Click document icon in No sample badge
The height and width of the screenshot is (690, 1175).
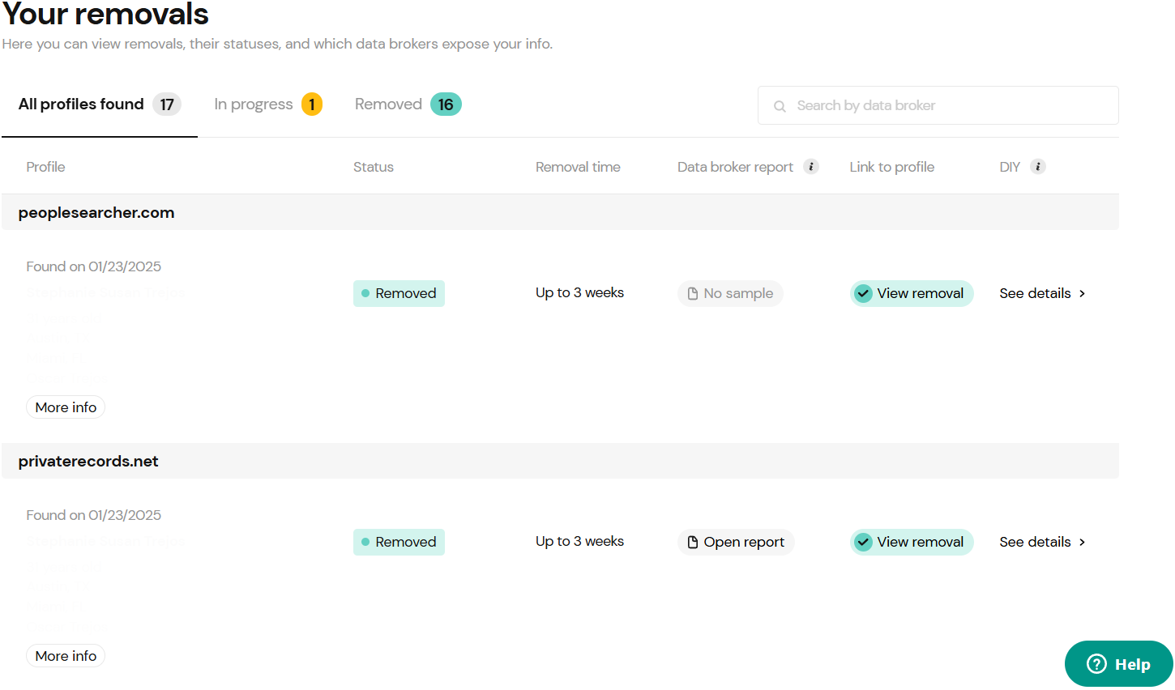(x=693, y=293)
